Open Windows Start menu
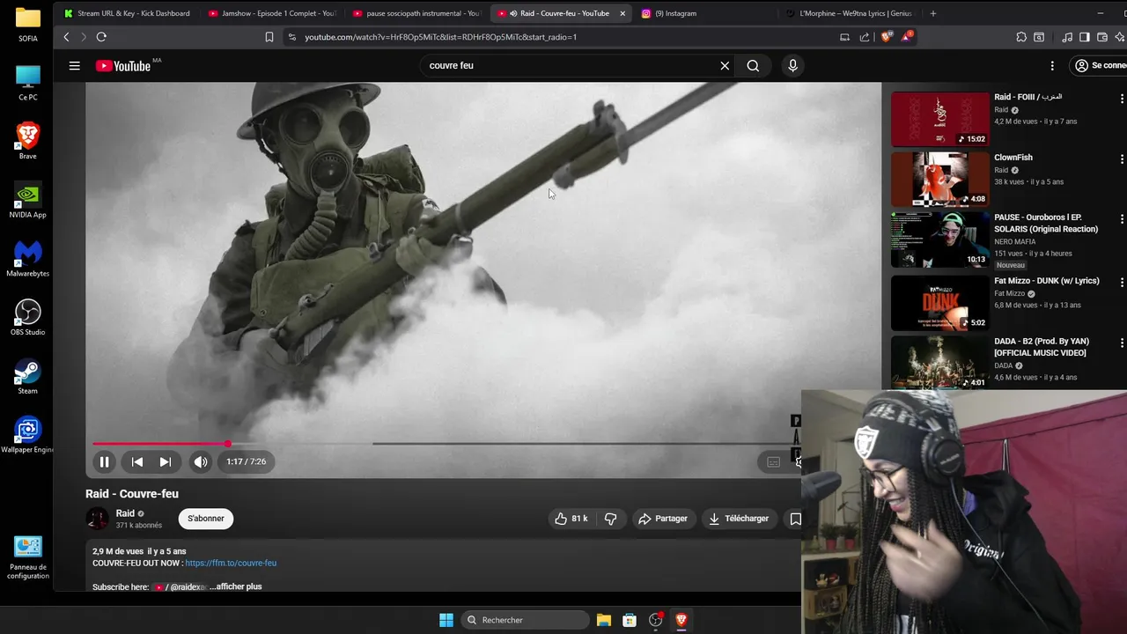The height and width of the screenshot is (634, 1127). coord(446,620)
